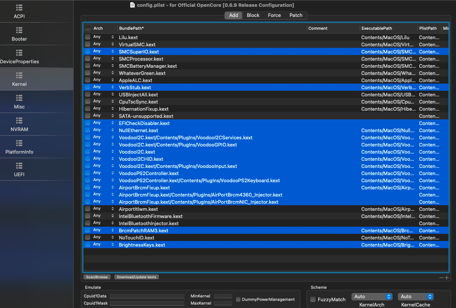
Task: Click the Cpuid1Data input field
Action: [147, 296]
